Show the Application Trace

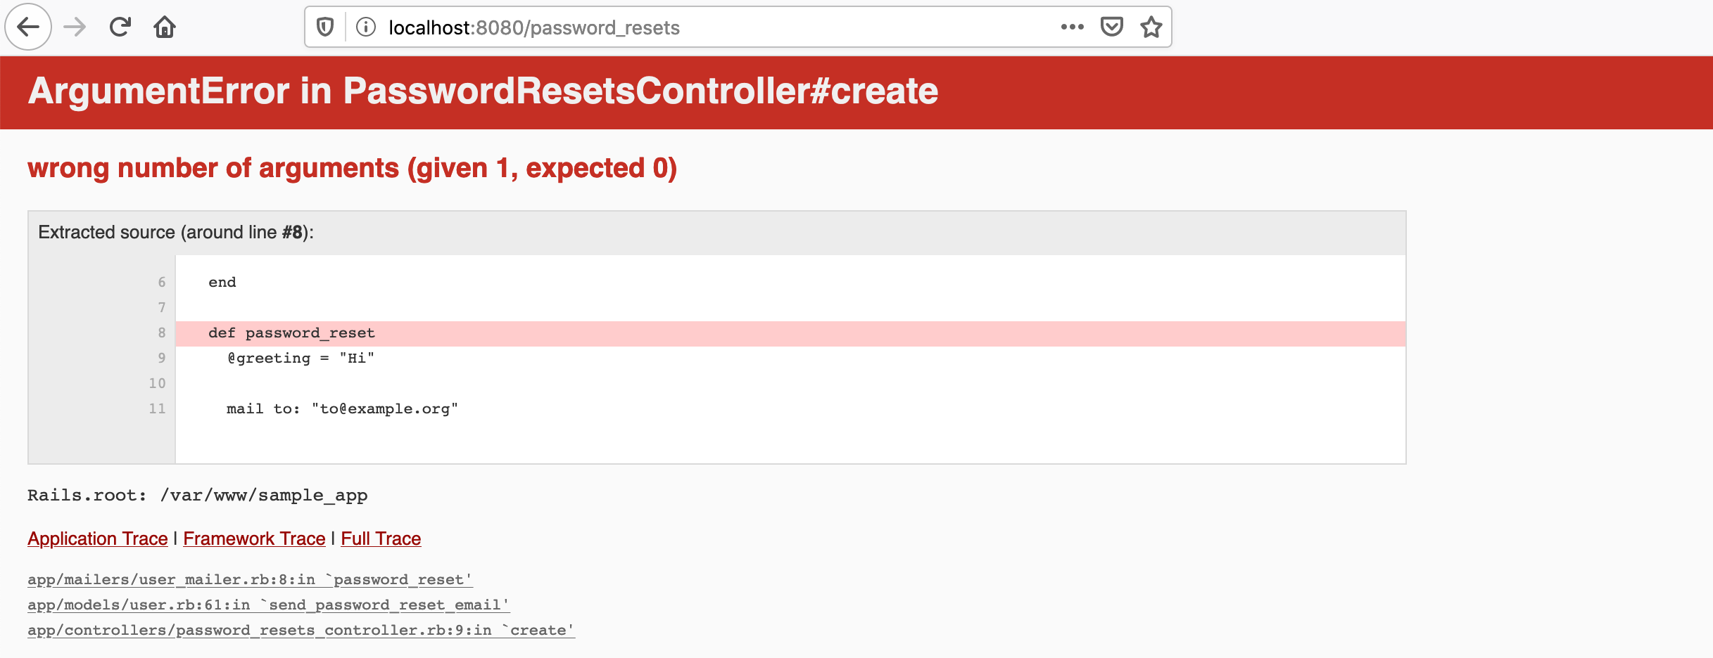pos(98,538)
